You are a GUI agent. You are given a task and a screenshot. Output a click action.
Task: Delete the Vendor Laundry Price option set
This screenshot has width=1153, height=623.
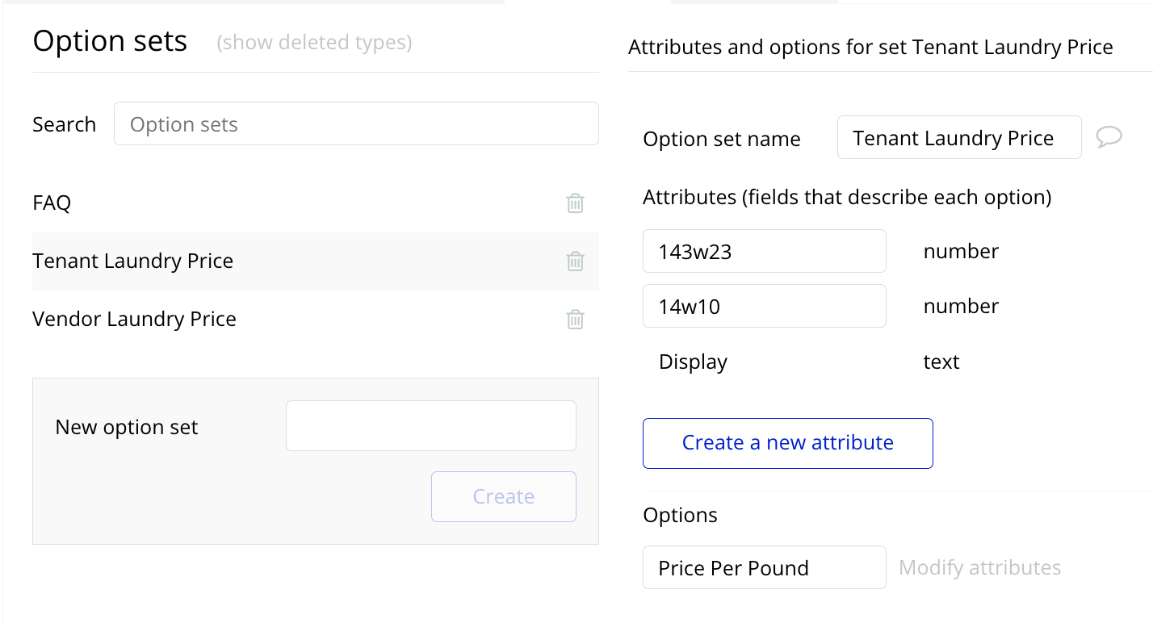pyautogui.click(x=575, y=320)
